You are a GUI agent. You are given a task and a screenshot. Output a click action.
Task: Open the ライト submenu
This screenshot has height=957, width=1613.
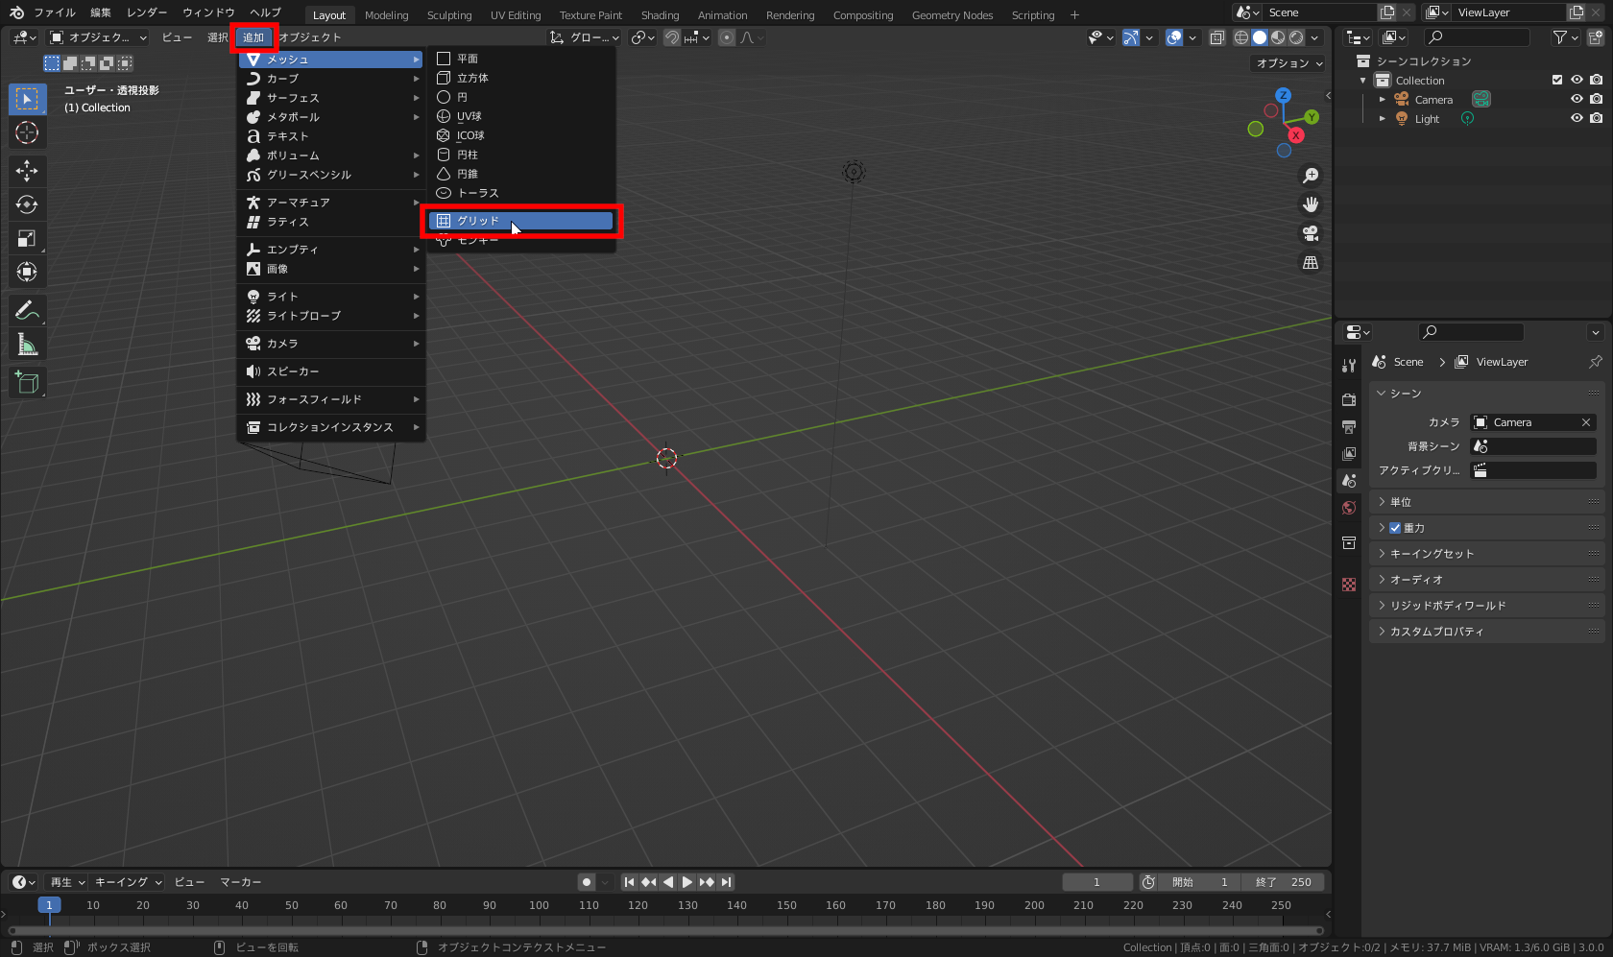tap(331, 297)
